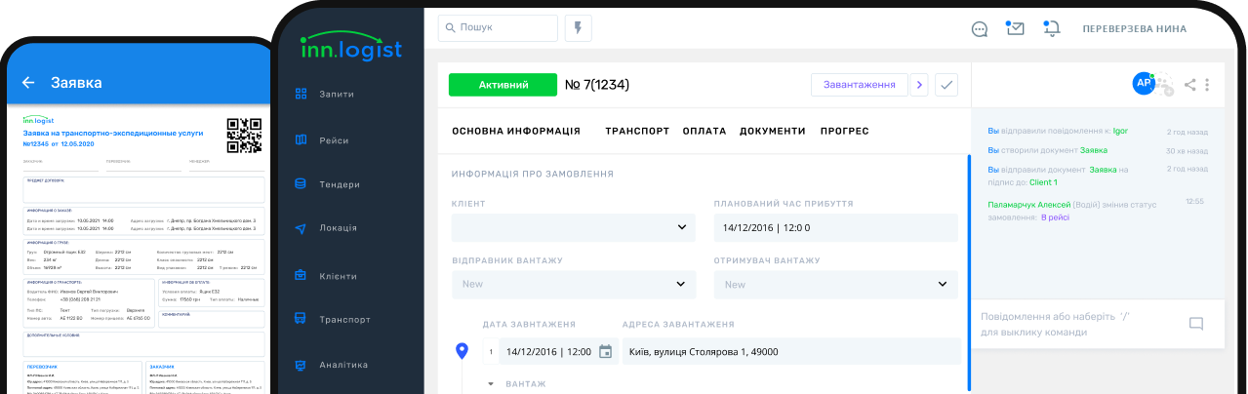Switch to the Транспорт tab
Screen dimensions: 1248x394
click(637, 131)
